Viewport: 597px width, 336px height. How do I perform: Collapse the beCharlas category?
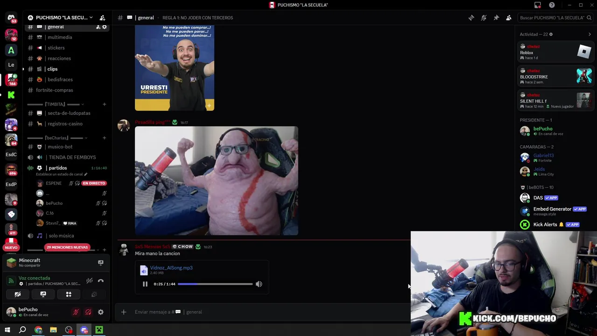pos(56,138)
